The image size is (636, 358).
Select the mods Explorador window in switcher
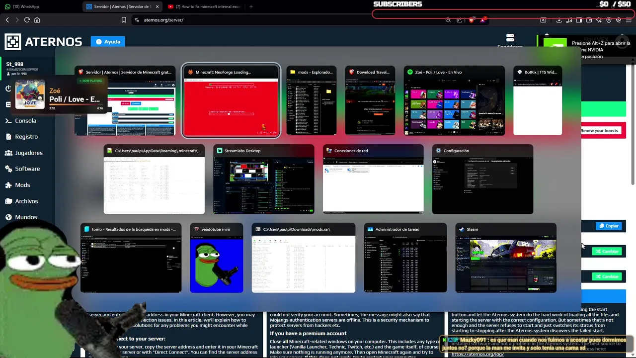coord(312,101)
